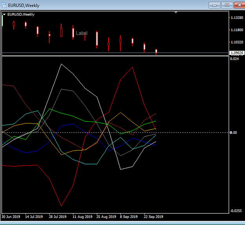The height and width of the screenshot is (225, 245).
Task: Click the 8 Sep 2019 date label
Action: 129,217
